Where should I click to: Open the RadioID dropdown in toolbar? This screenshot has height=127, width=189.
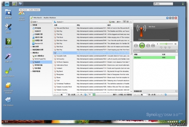tap(60, 22)
